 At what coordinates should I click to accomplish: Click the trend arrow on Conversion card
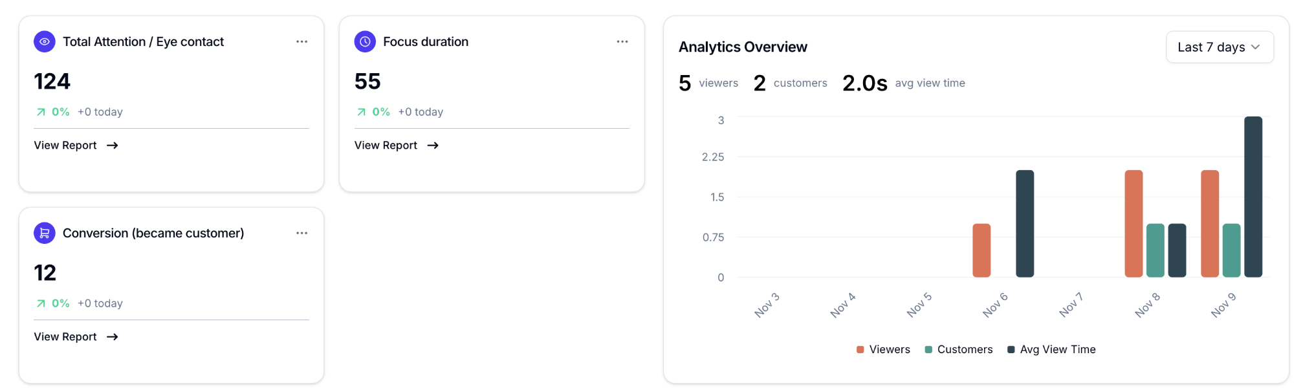point(41,303)
